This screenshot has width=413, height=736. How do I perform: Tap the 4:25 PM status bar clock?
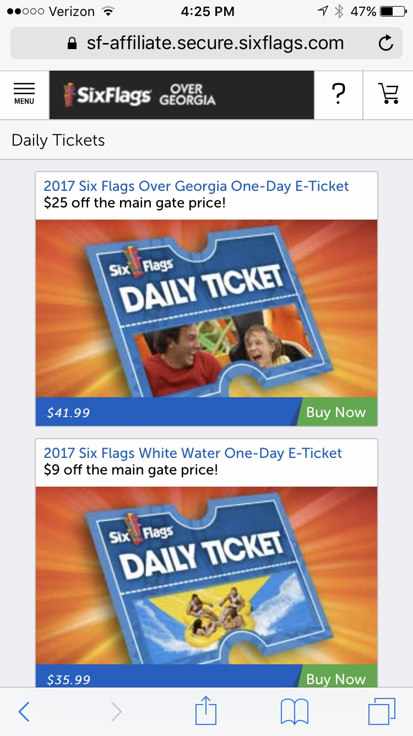[207, 11]
